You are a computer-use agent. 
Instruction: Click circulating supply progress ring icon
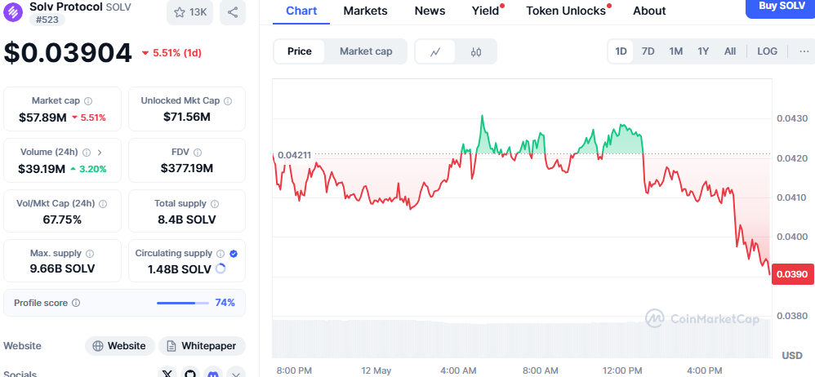(220, 269)
